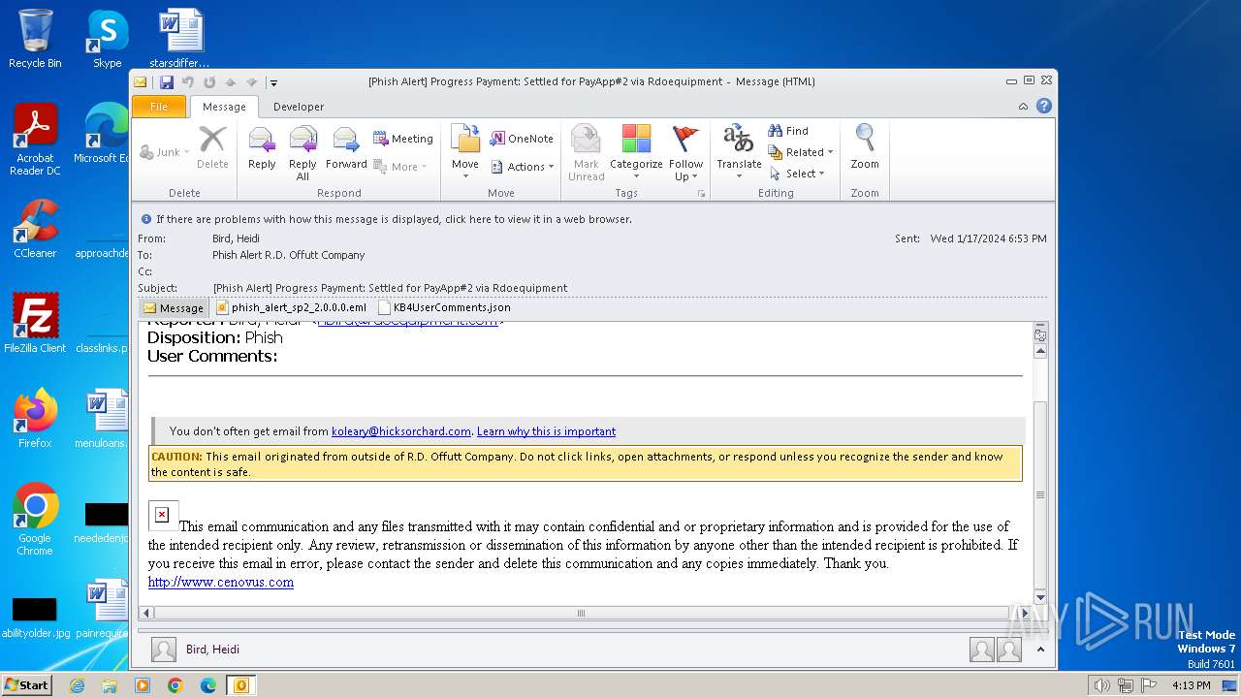Customize Quick Access Toolbar dropdown
Image resolution: width=1241 pixels, height=698 pixels.
click(x=274, y=82)
